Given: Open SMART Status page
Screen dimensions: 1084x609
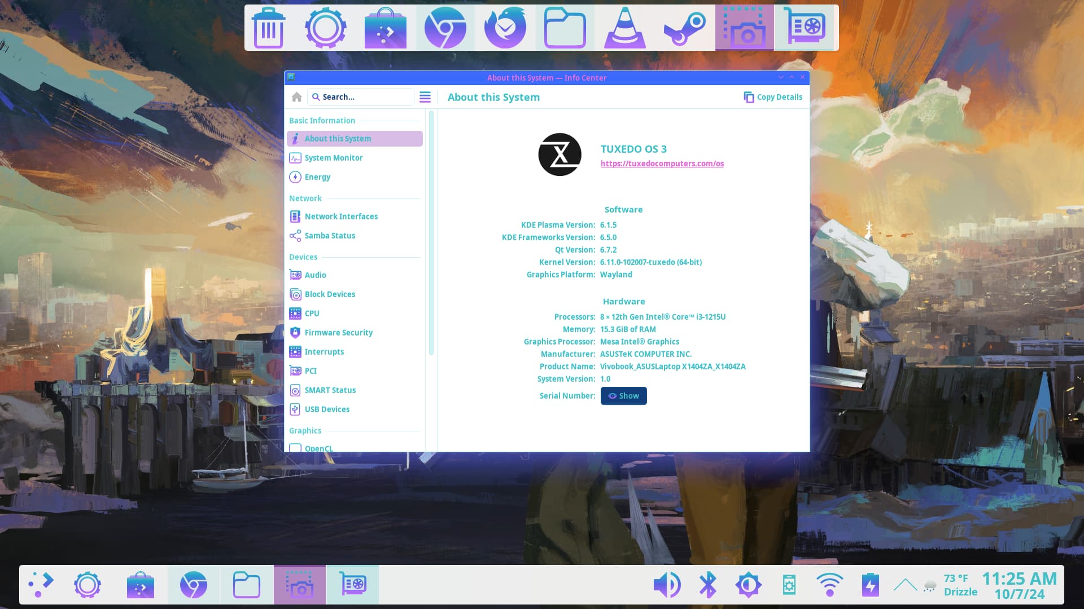Looking at the screenshot, I should tap(355, 390).
